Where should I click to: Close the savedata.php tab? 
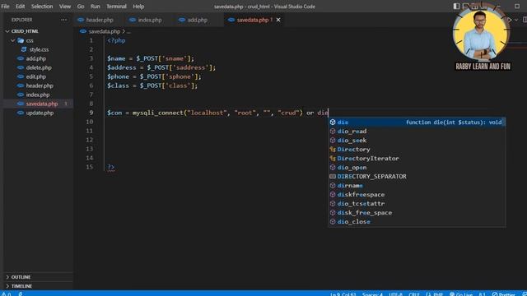[278, 20]
